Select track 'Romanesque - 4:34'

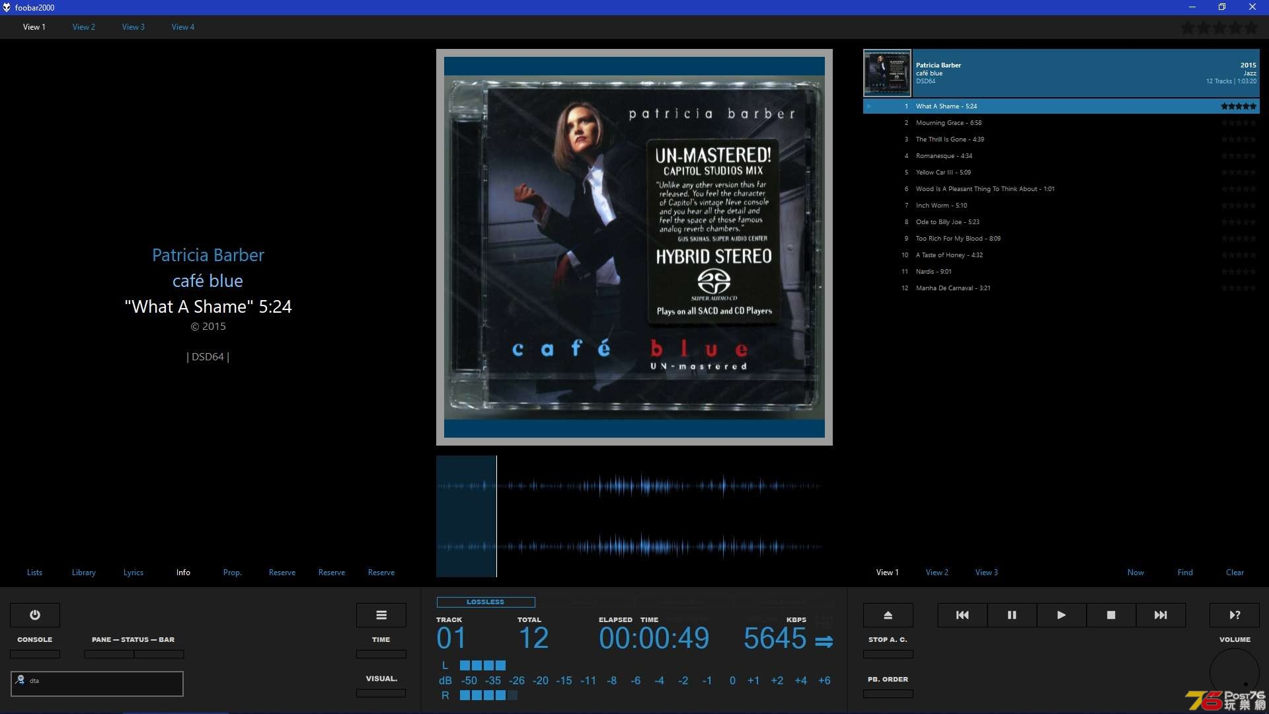click(1061, 156)
